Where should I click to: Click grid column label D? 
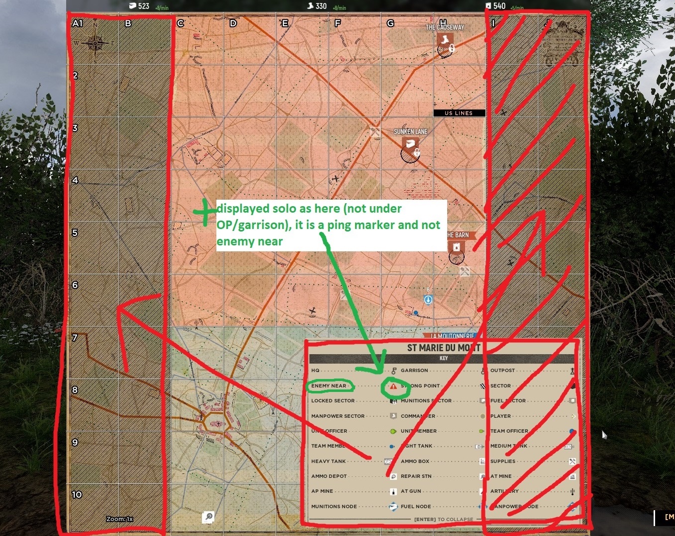coord(233,23)
